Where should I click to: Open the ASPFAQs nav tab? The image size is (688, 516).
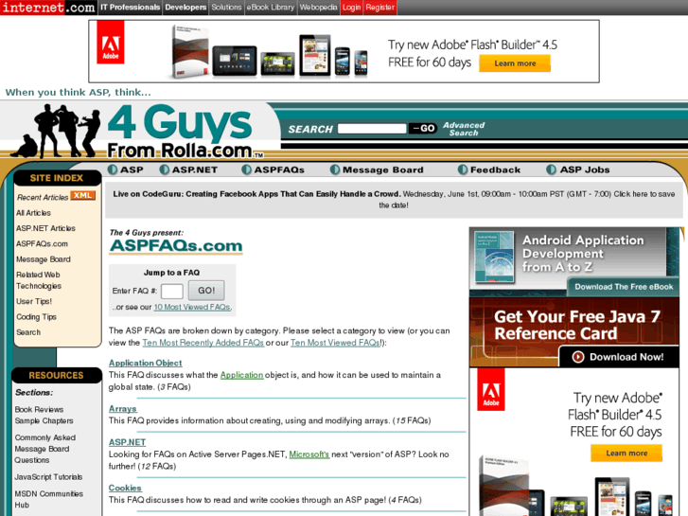[279, 169]
